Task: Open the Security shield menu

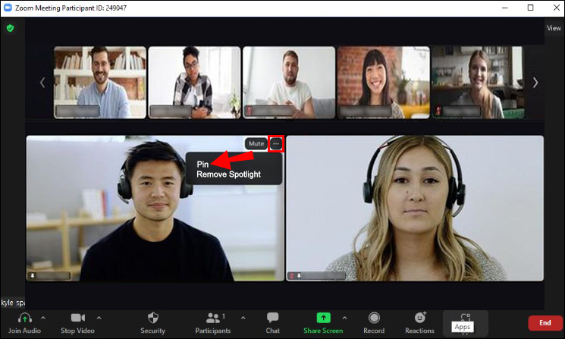Action: pyautogui.click(x=152, y=323)
